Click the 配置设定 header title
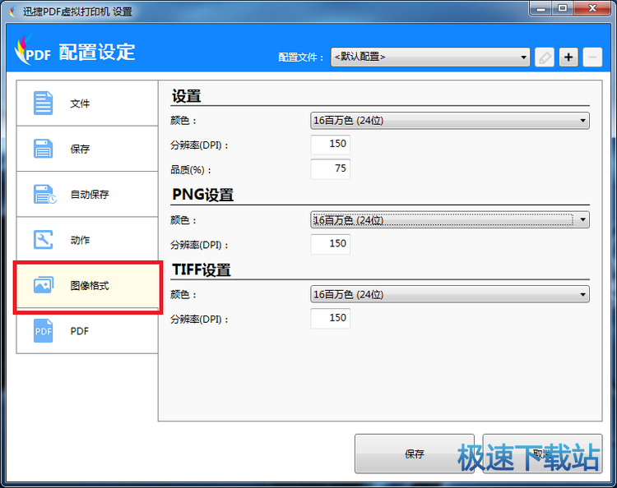Viewport: 617px width, 488px height. (x=97, y=53)
